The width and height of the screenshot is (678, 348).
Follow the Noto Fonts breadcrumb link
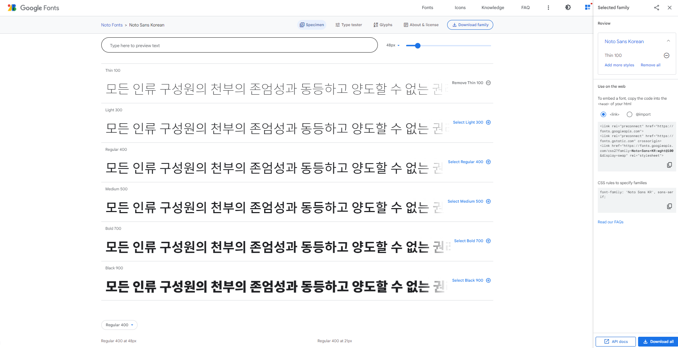112,25
